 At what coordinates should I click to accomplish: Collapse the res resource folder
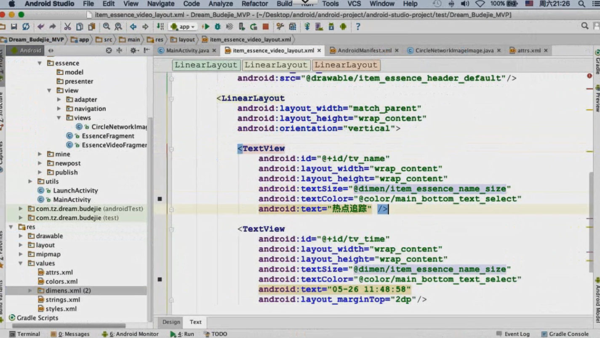tap(11, 227)
